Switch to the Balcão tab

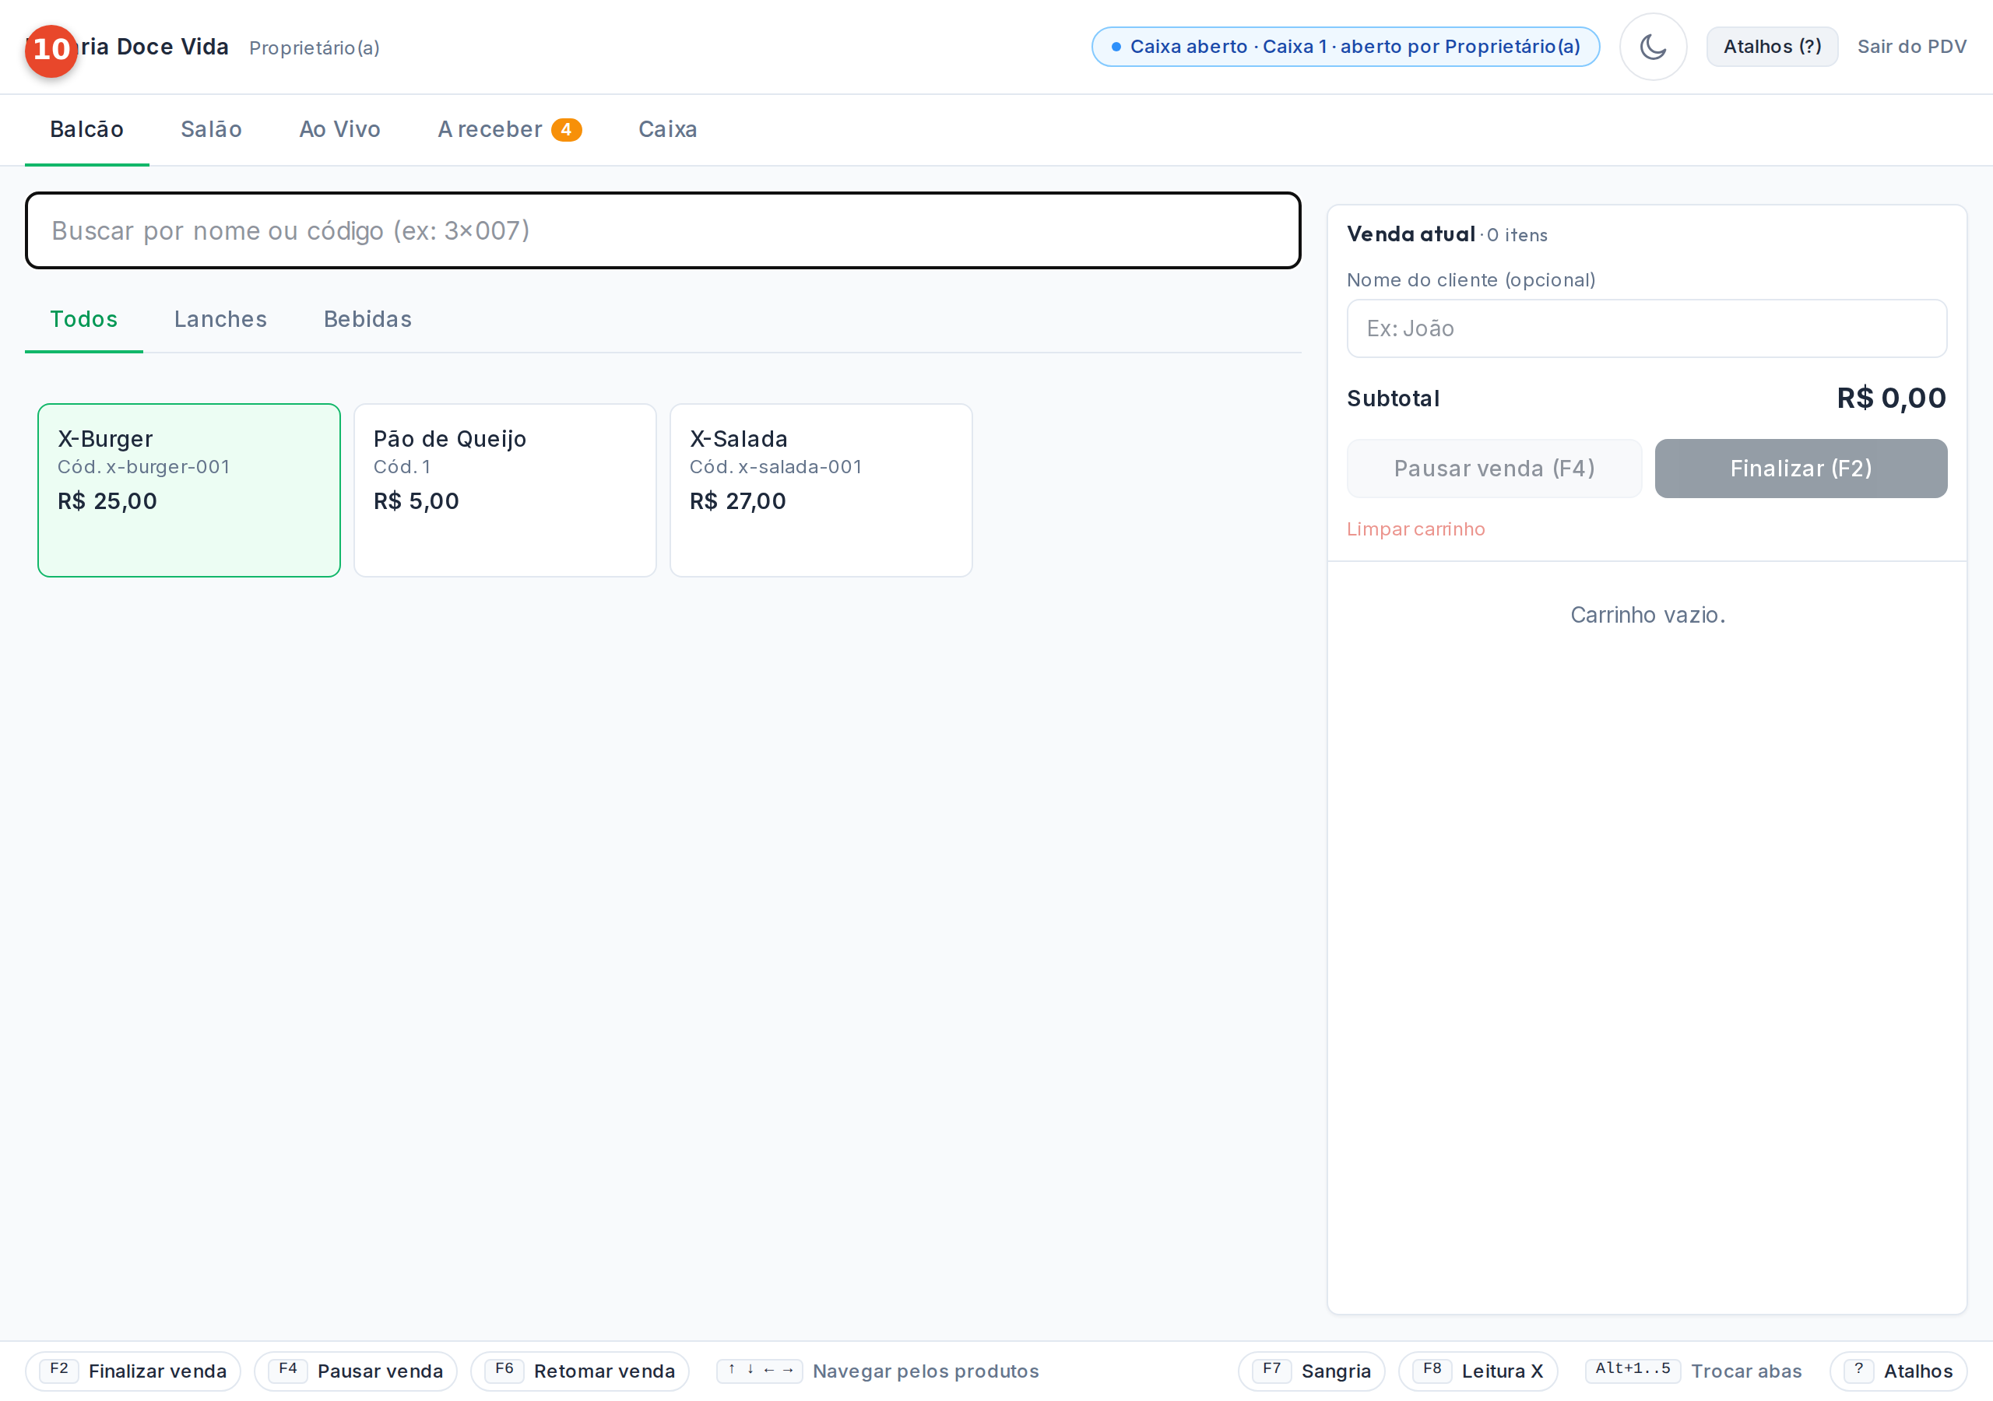coord(86,129)
